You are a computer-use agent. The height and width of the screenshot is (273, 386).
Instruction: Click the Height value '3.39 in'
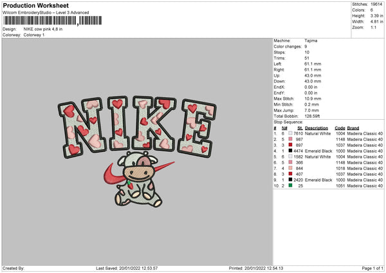tap(376, 15)
